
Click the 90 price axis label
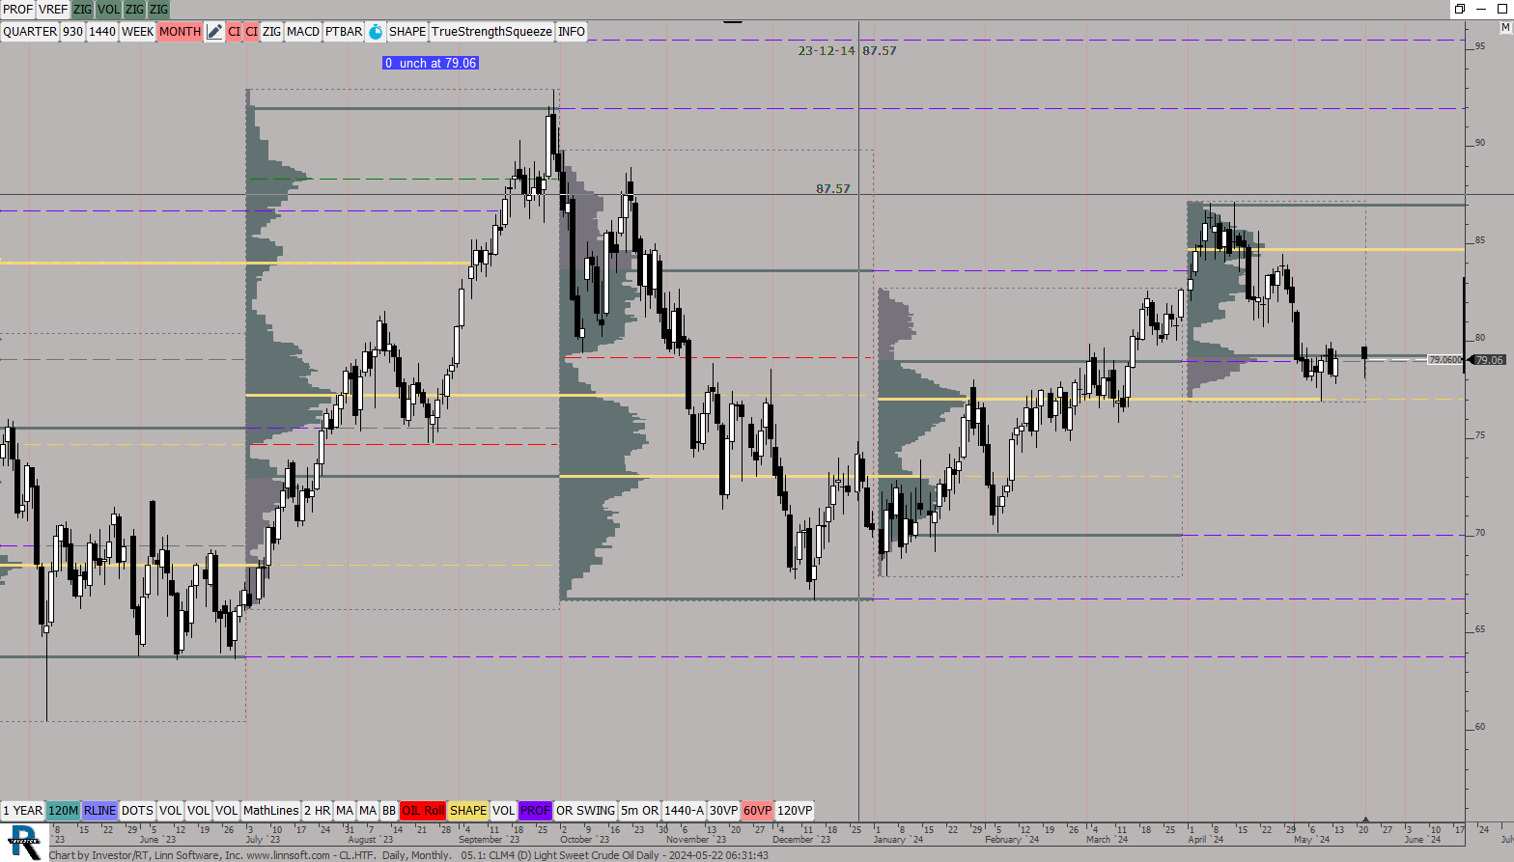point(1480,143)
